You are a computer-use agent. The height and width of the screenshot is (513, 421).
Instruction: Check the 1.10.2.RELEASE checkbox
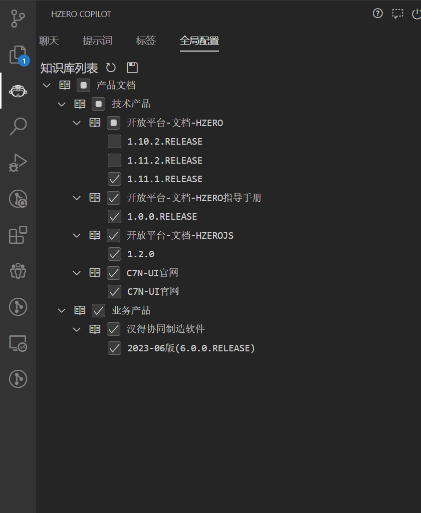click(x=114, y=142)
